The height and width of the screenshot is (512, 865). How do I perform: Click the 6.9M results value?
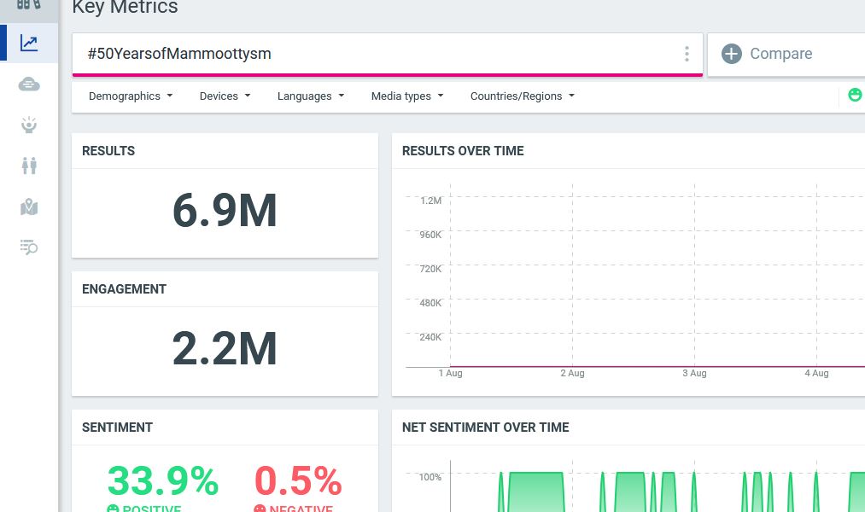(x=225, y=211)
